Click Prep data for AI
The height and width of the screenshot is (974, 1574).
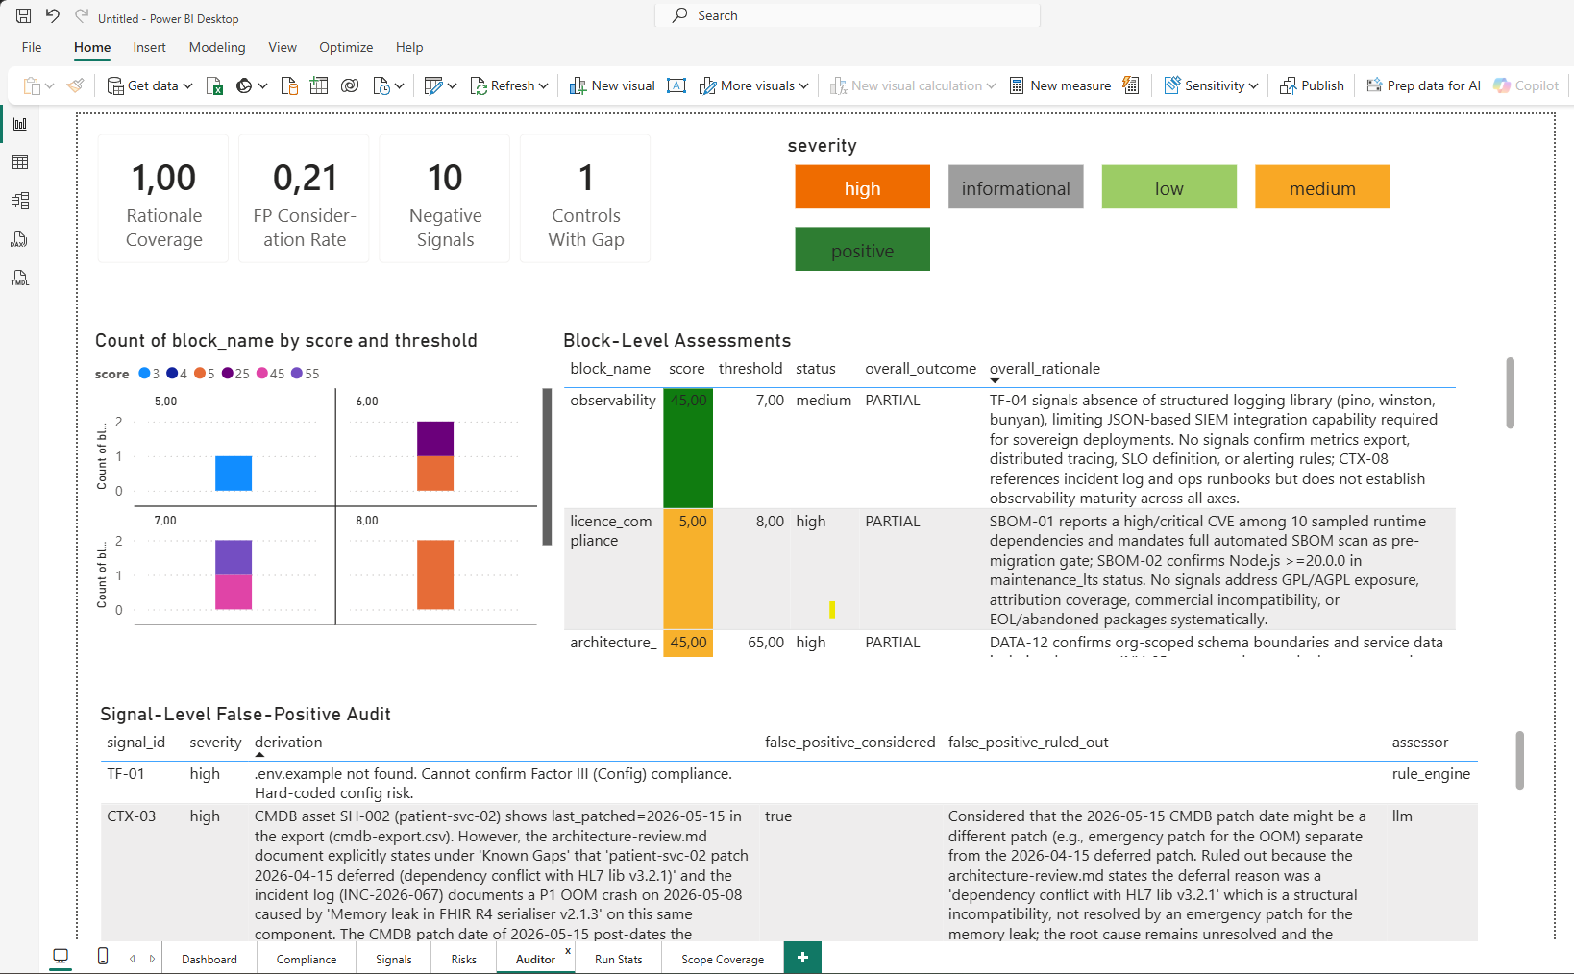click(x=1423, y=85)
